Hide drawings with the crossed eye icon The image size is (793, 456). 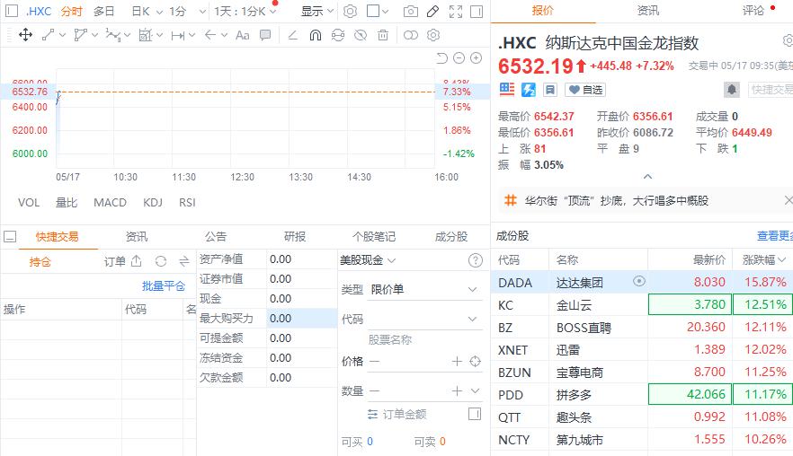360,35
